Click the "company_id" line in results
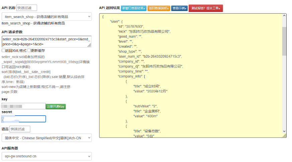Viewport: 292px width, 162px height. tap(131, 61)
